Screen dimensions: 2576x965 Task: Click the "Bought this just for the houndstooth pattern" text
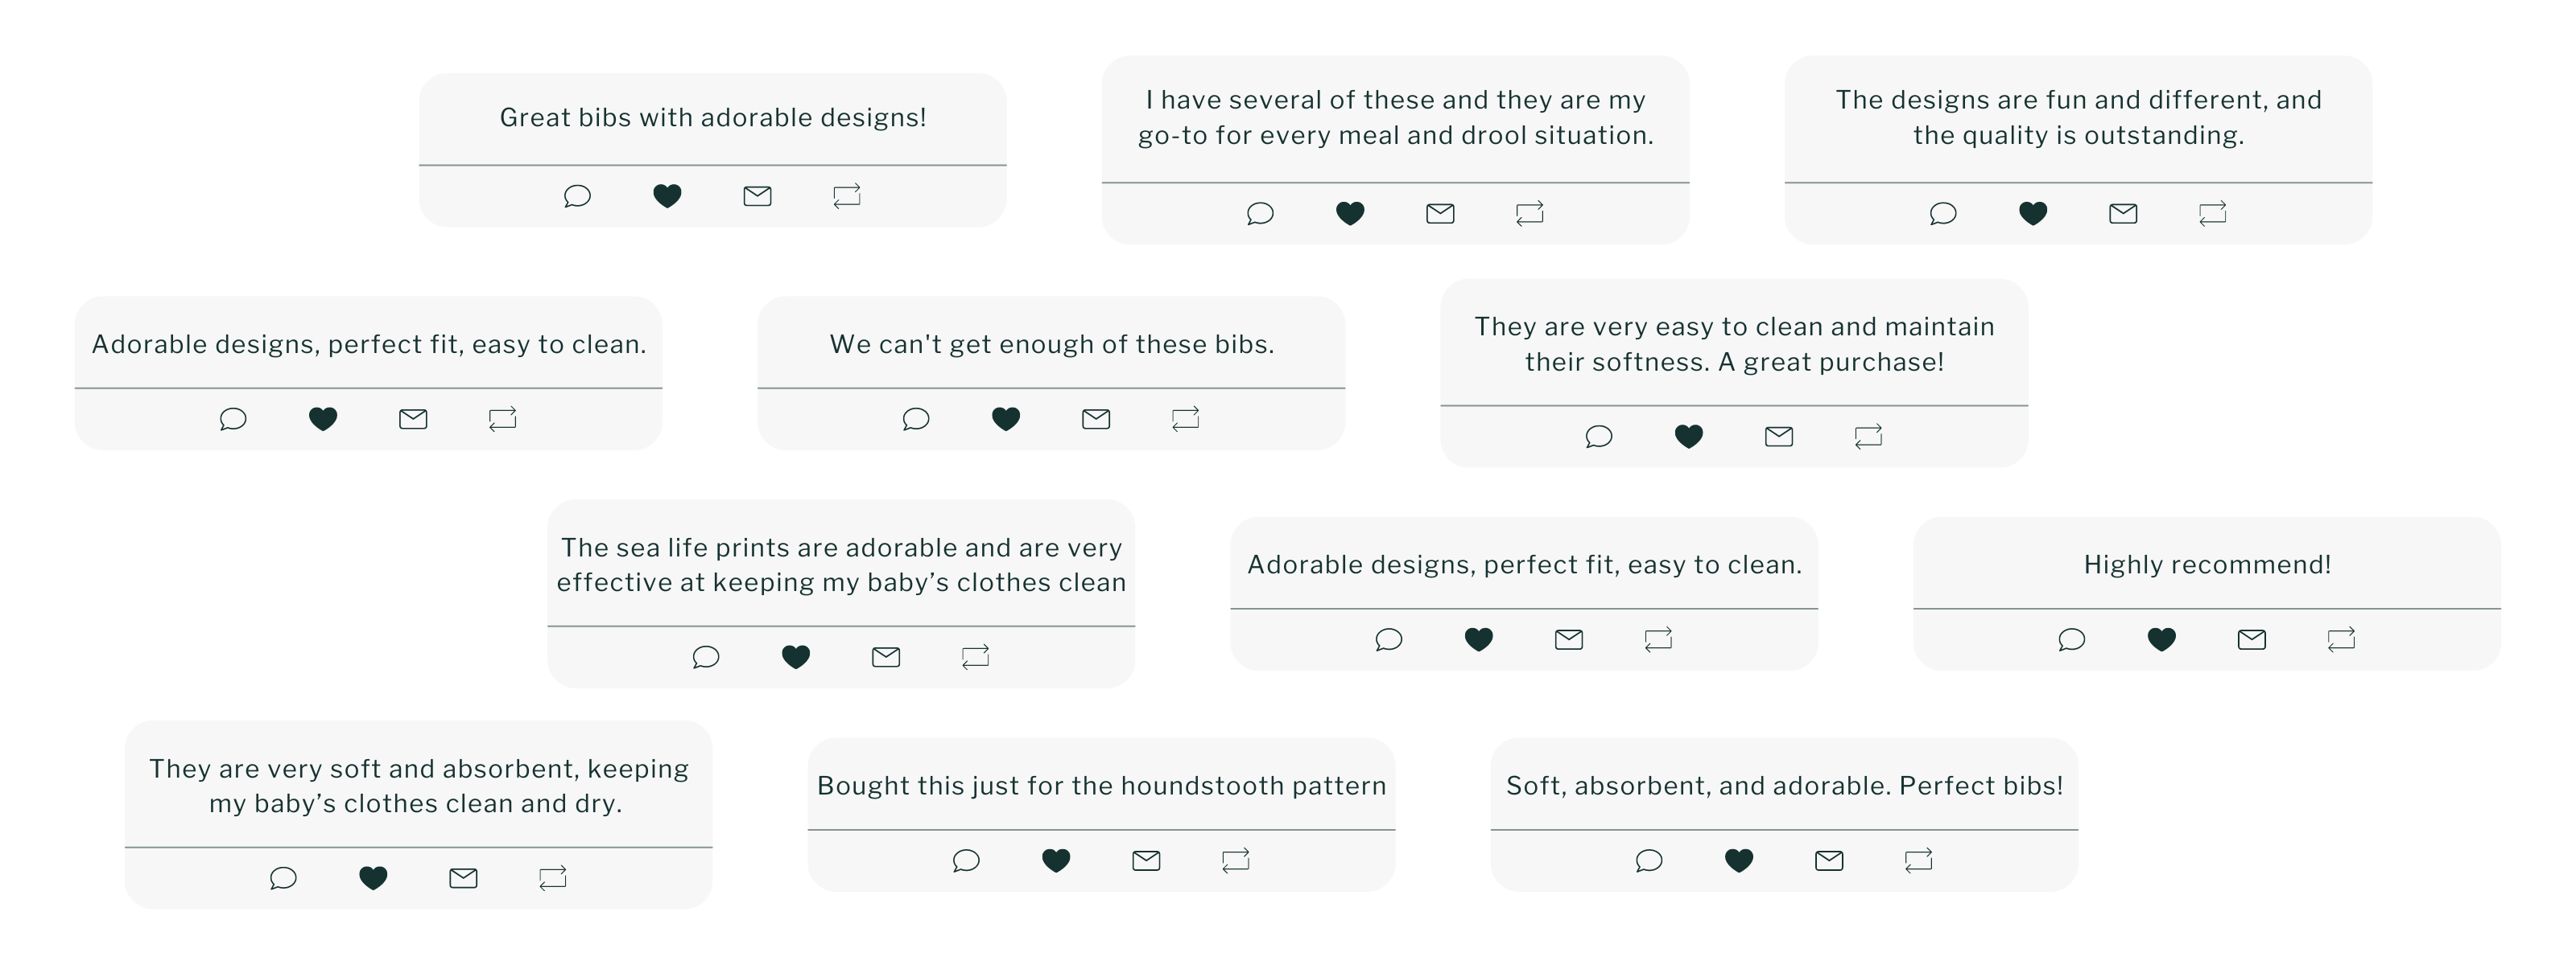[1101, 786]
